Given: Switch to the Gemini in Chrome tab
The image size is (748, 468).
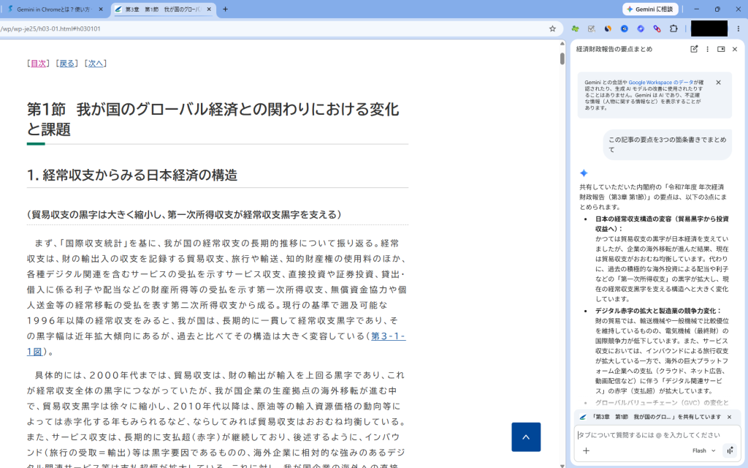Looking at the screenshot, I should click(53, 9).
